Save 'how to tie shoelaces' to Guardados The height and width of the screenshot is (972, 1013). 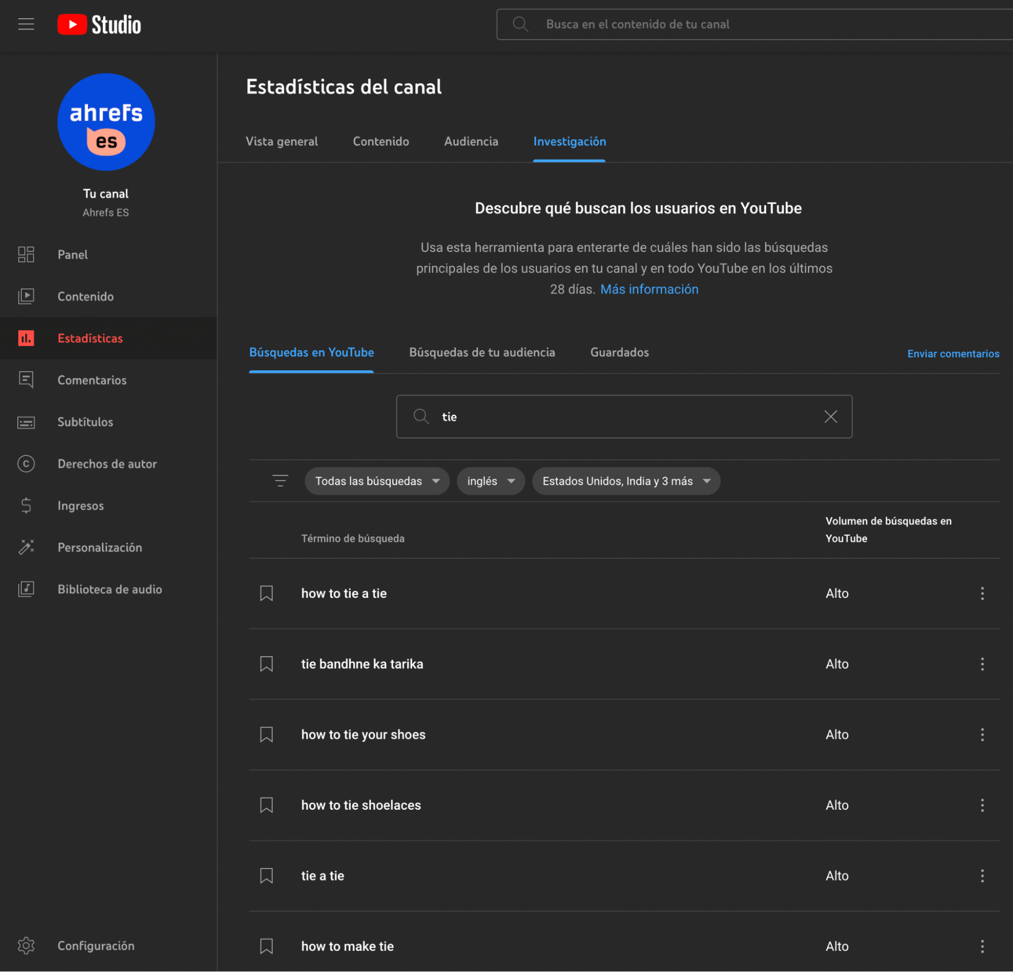click(x=266, y=805)
